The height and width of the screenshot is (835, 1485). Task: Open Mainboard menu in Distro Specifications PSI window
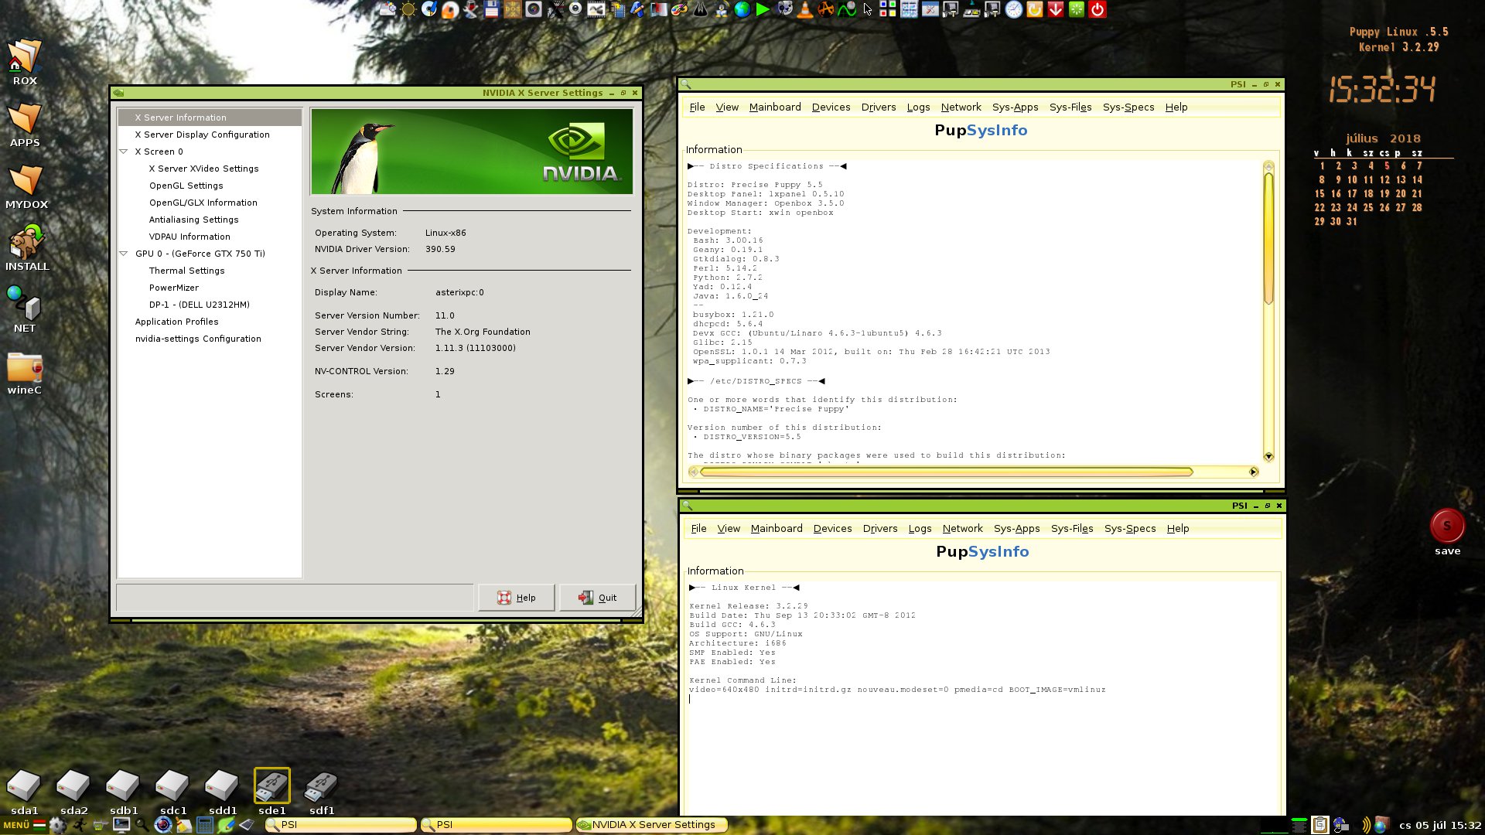click(x=775, y=107)
